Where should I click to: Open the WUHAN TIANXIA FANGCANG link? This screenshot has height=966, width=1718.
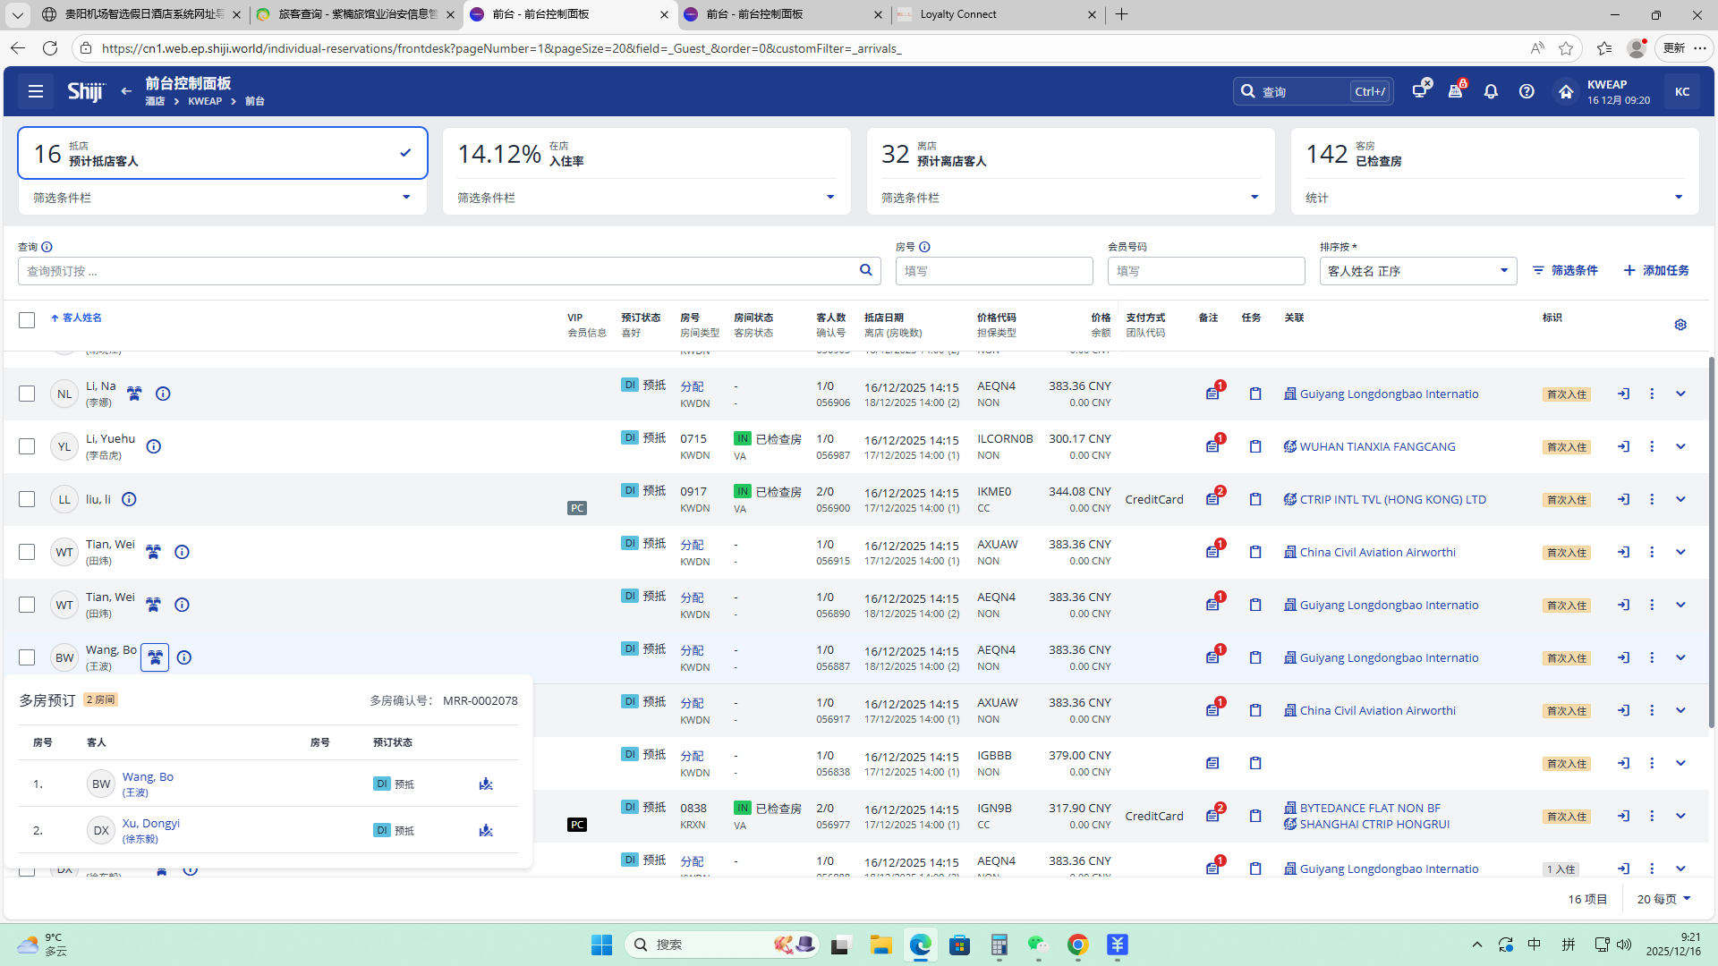1377,446
